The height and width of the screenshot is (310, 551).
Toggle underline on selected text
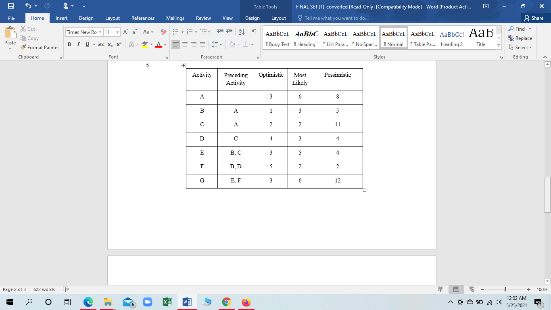point(87,44)
